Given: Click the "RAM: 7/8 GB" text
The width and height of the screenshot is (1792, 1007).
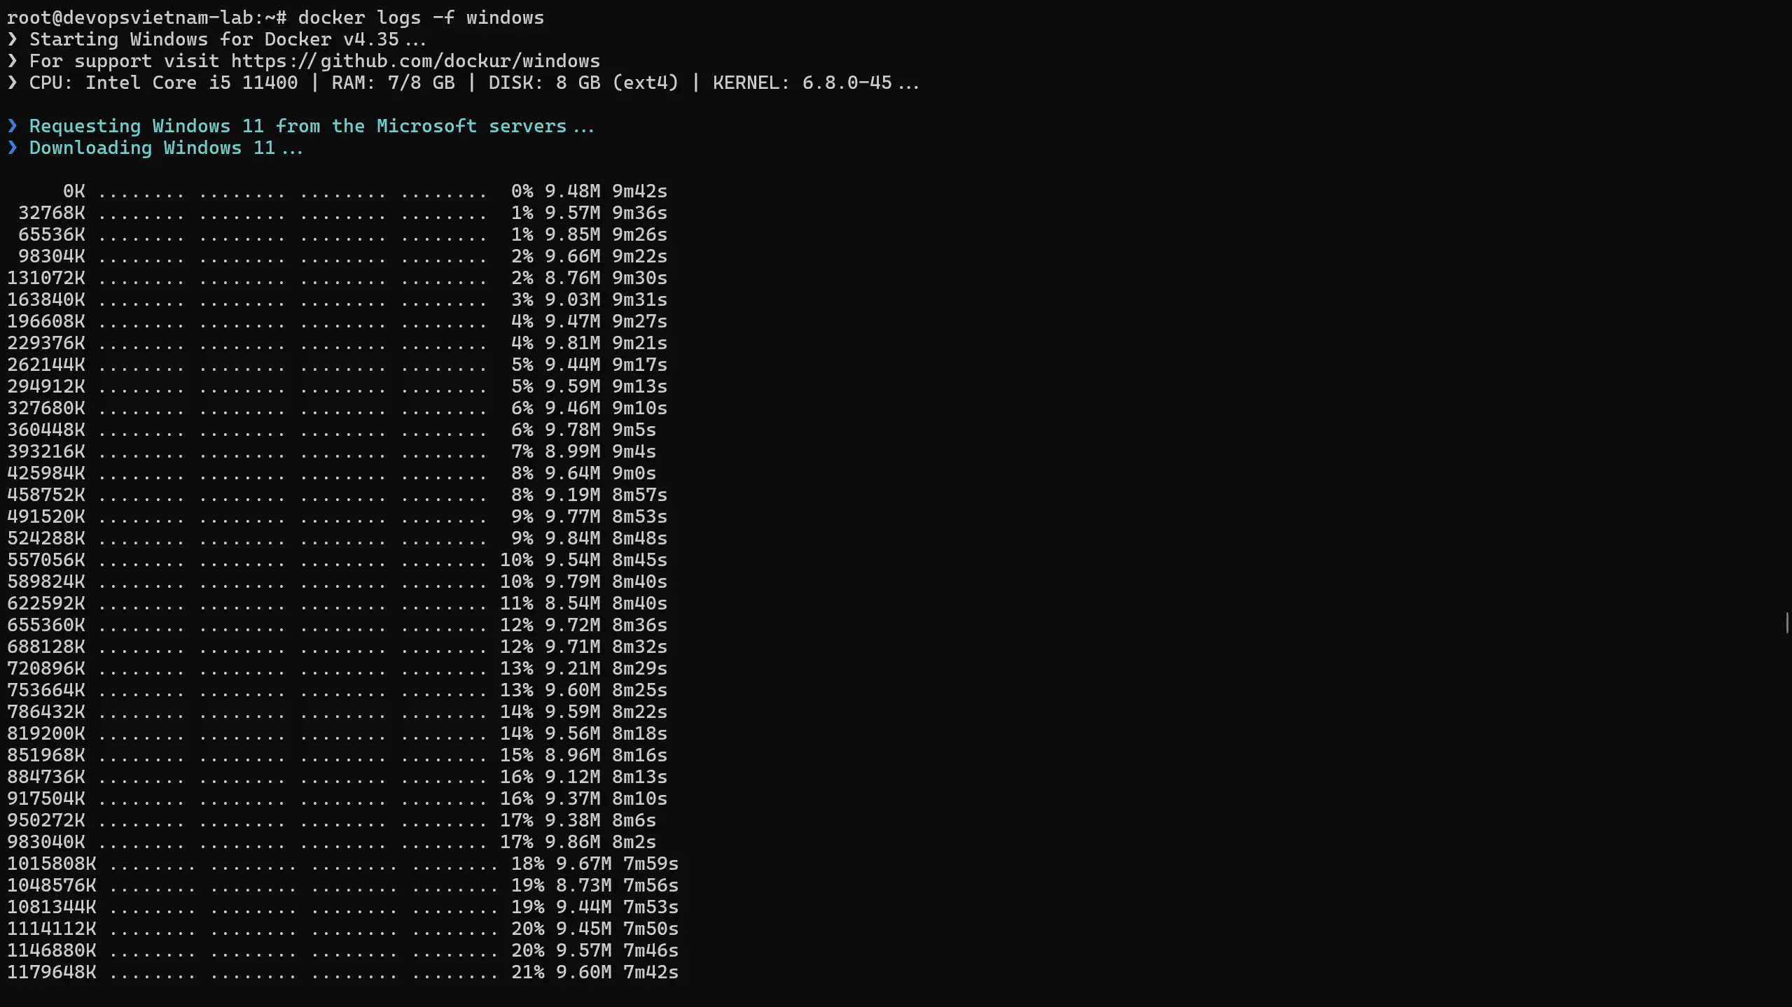Looking at the screenshot, I should pos(393,83).
